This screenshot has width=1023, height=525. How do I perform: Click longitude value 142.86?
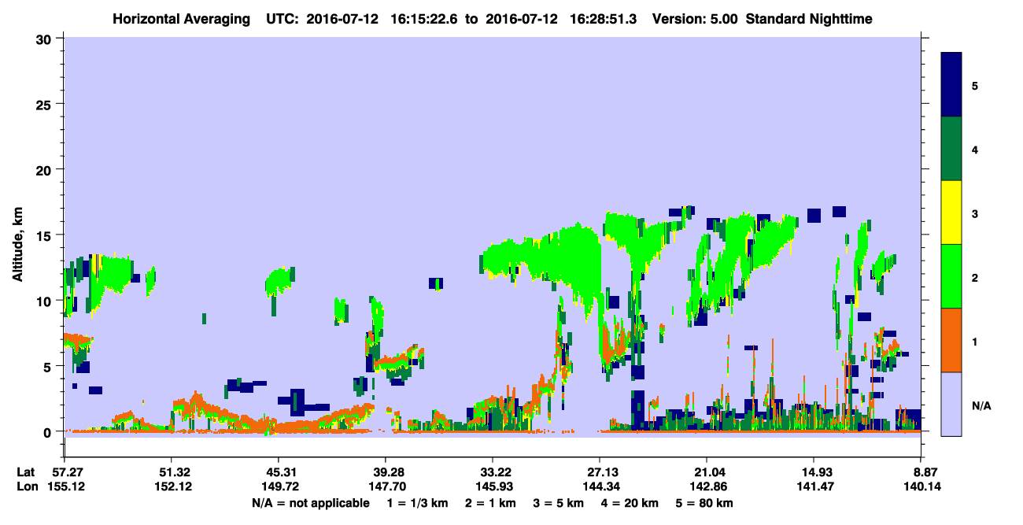[707, 487]
